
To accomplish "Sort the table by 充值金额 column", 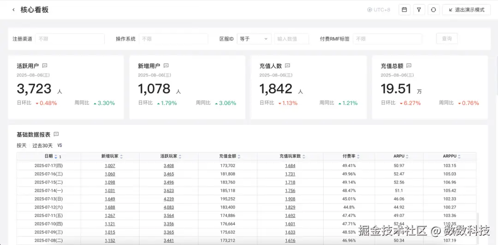I will tap(239, 157).
